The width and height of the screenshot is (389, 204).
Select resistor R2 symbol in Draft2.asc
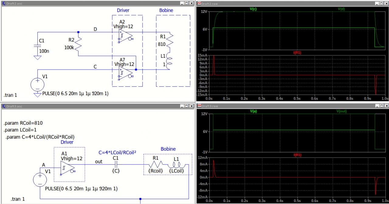coord(79,44)
